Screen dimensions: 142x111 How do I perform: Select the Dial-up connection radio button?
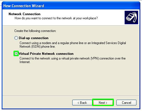tap(16, 38)
